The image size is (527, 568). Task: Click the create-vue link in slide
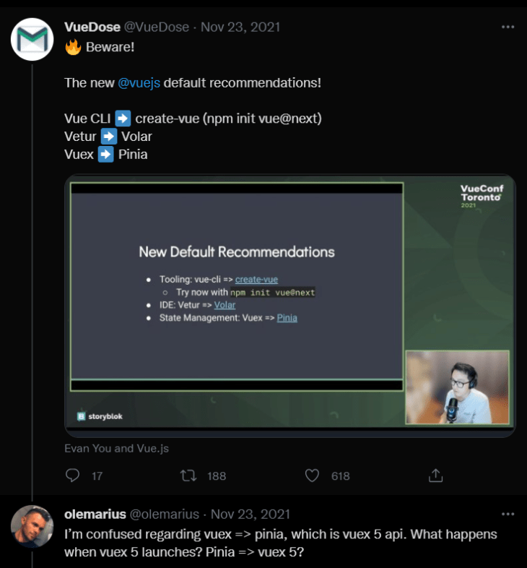(256, 280)
